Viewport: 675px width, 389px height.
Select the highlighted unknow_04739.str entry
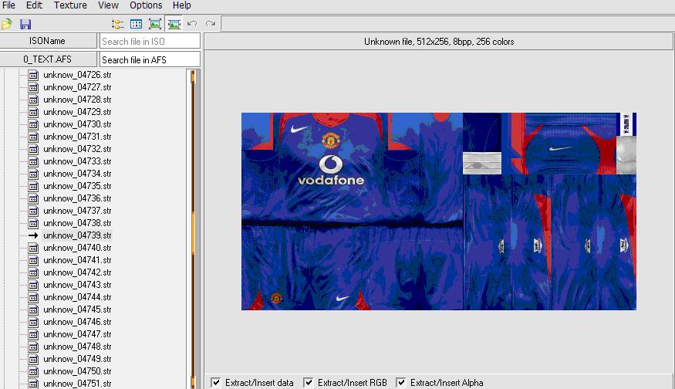click(x=77, y=235)
